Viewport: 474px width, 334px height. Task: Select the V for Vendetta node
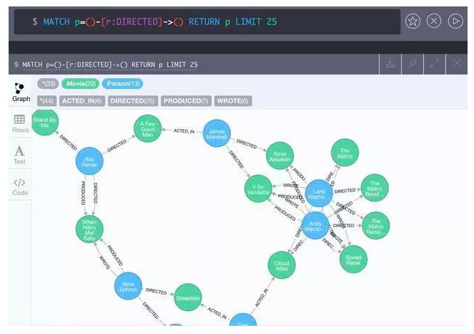[x=258, y=189]
